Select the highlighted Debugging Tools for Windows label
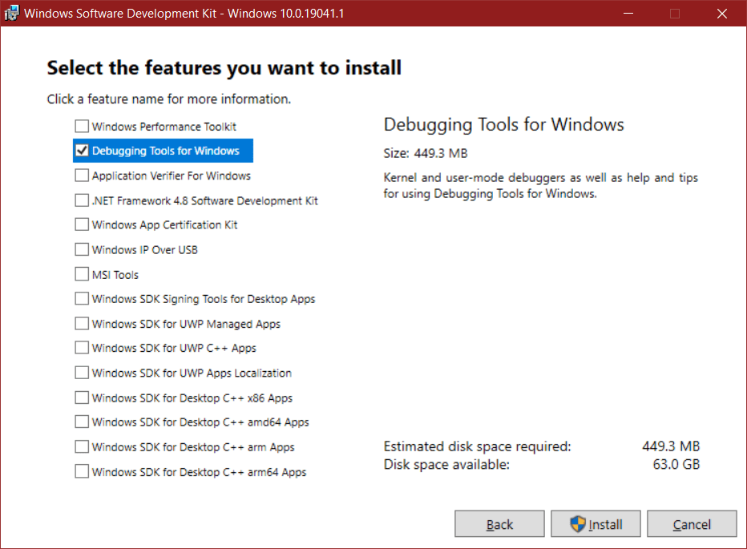 coord(166,151)
